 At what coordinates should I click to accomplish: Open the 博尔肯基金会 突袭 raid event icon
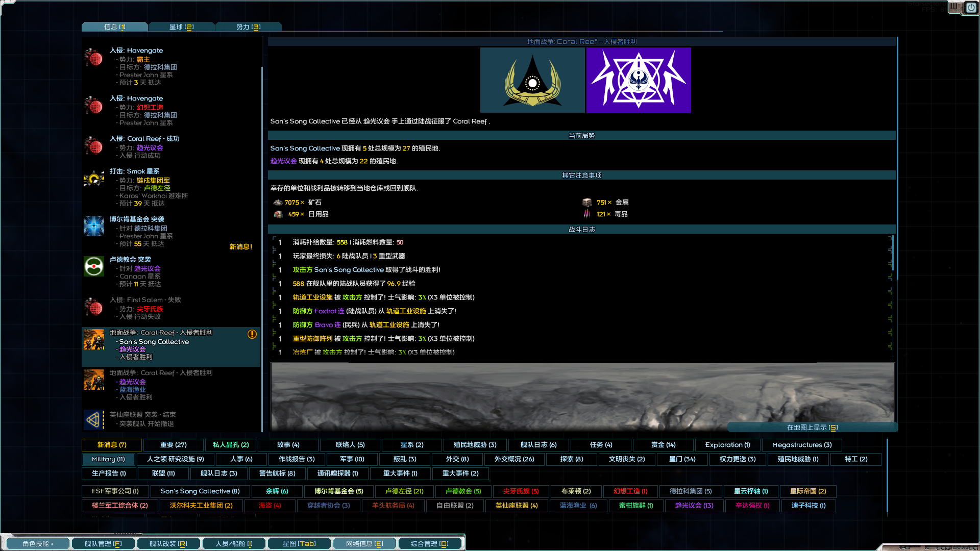[93, 226]
